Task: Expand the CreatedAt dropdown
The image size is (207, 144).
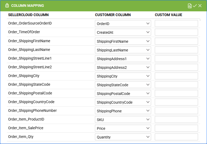Action: tap(123, 32)
